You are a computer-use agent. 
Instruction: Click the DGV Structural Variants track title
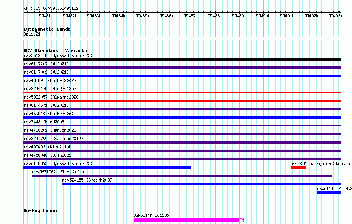55,51
